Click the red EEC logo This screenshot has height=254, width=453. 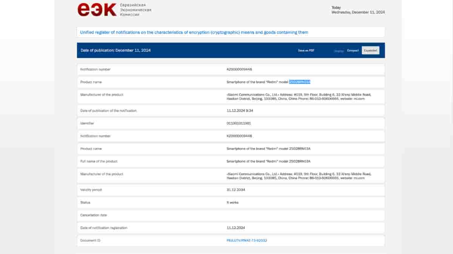pyautogui.click(x=97, y=10)
